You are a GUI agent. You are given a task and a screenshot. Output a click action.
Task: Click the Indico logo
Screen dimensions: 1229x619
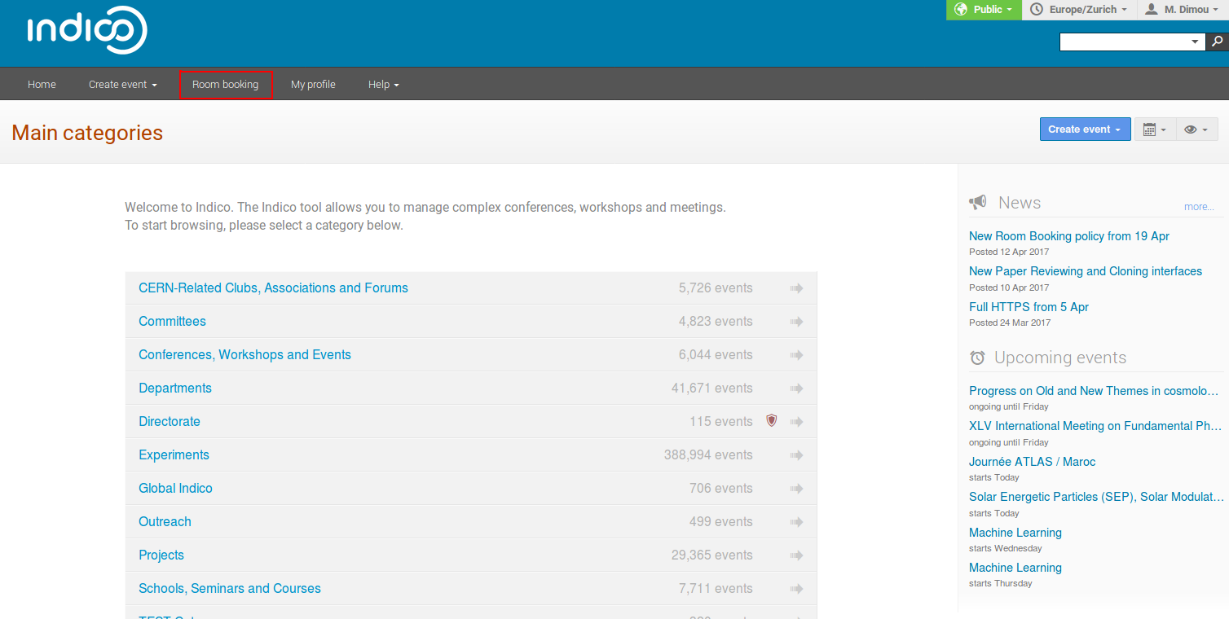pos(87,31)
